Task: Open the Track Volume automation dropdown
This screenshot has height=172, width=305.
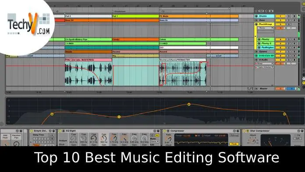Action: tap(265, 67)
